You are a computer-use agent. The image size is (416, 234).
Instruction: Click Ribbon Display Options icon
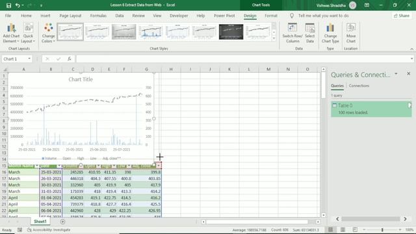[367, 5]
